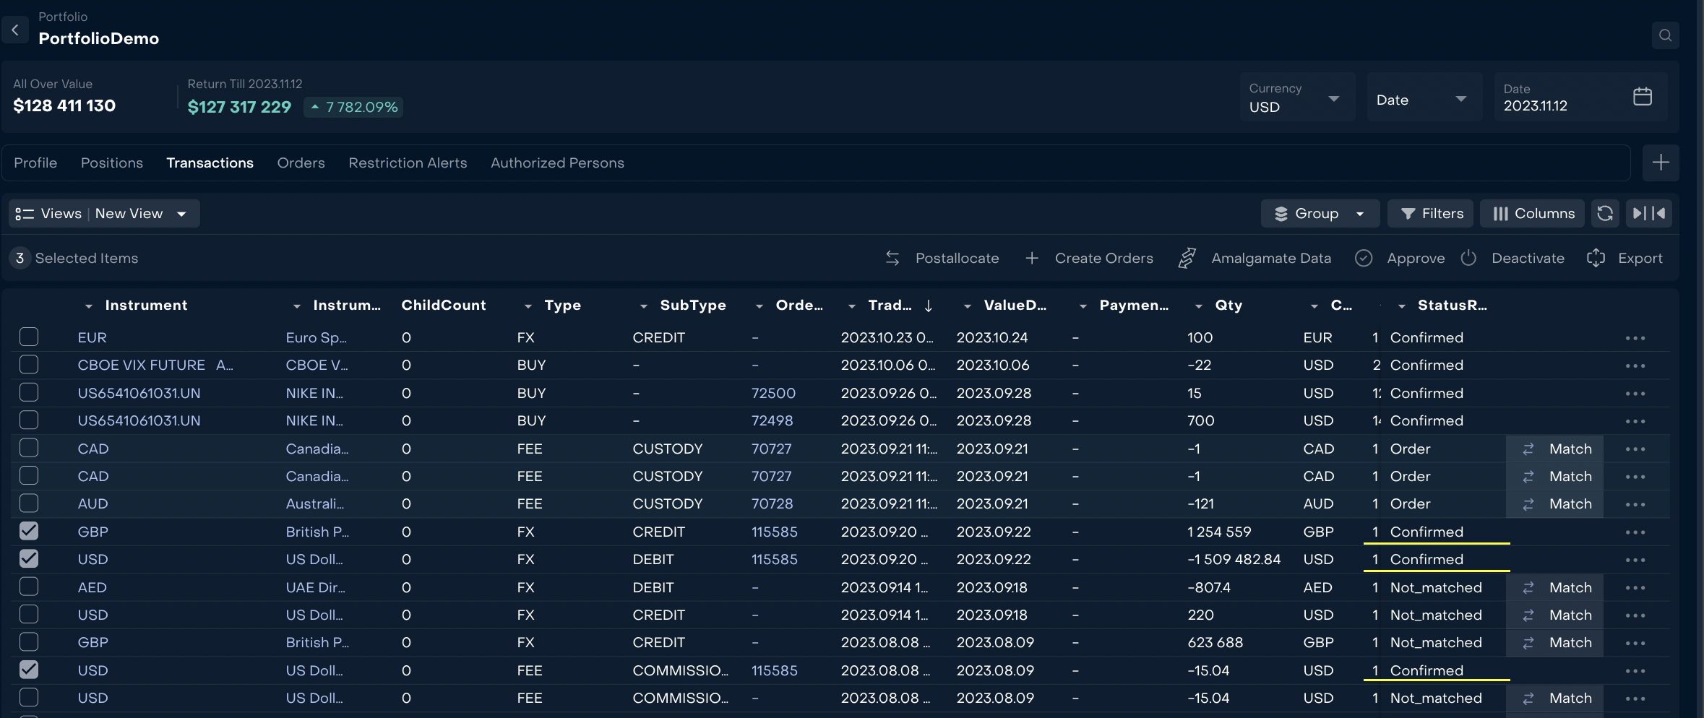Click the 7 782.09% return badge

click(354, 107)
